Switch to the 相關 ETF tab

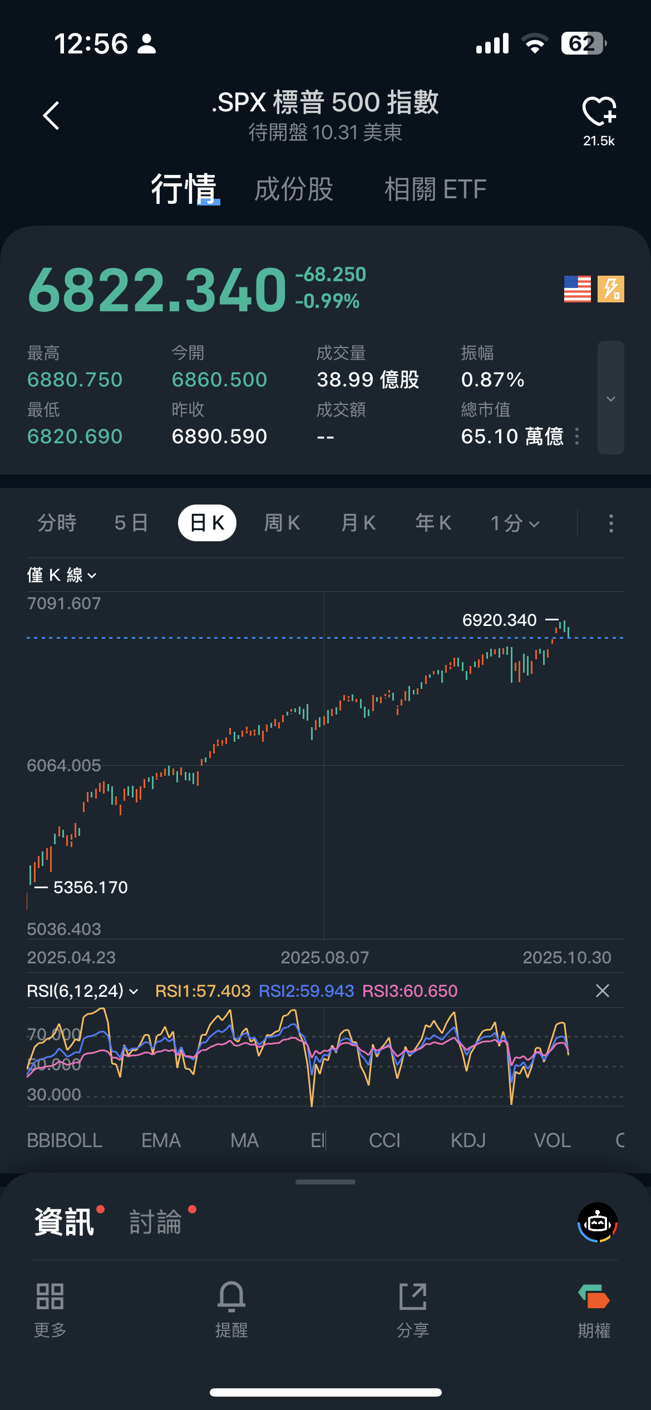click(436, 189)
